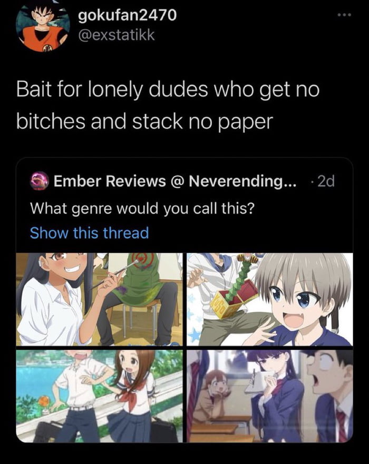Click the 2d timestamp on quoted tweet
The width and height of the screenshot is (369, 464).
(x=326, y=181)
